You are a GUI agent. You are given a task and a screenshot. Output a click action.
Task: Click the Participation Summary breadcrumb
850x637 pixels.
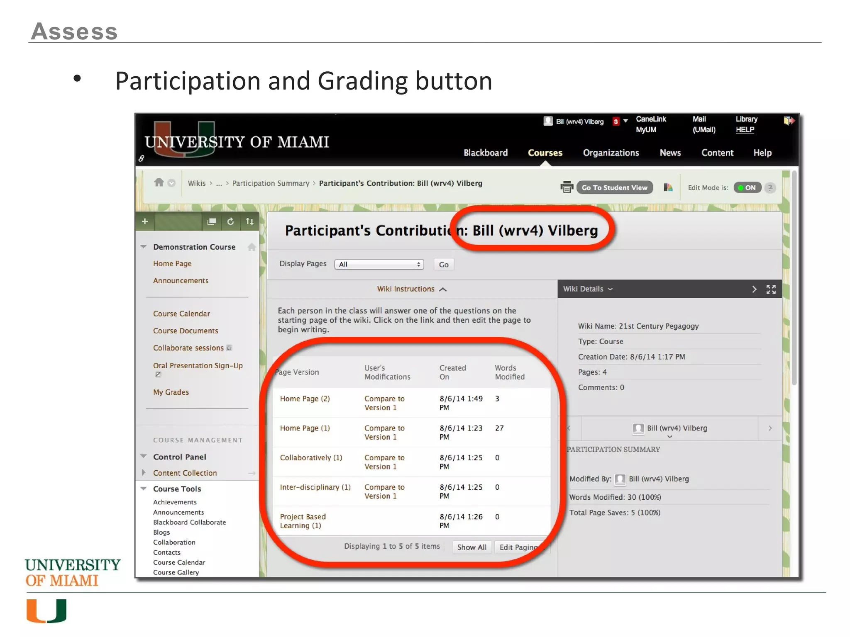click(x=271, y=183)
